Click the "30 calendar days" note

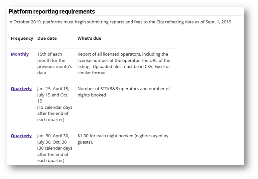click(x=54, y=148)
